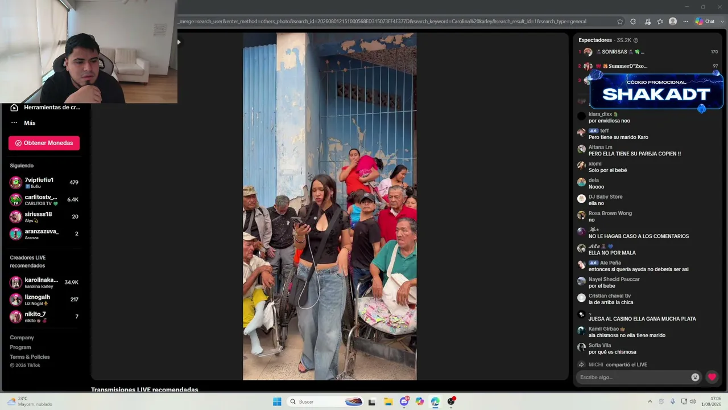Send a like with the heart button
The image size is (728, 410).
[712, 377]
